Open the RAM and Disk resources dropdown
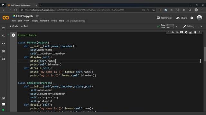The width and height of the screenshot is (206, 115). 177,26
